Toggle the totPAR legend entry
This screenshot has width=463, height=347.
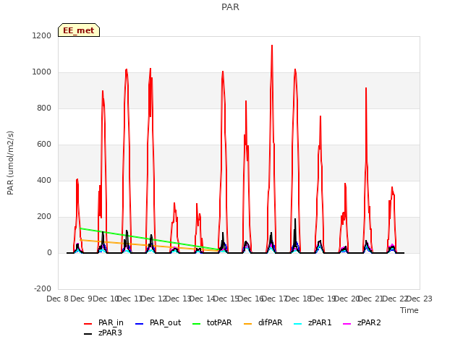[x=212, y=323]
